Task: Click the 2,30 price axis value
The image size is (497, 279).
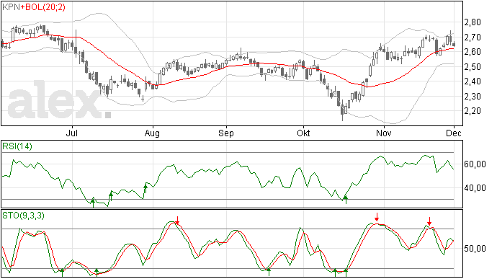Action: [x=473, y=97]
